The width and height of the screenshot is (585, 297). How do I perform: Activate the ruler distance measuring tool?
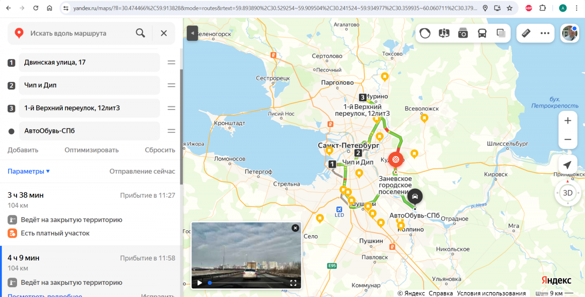[x=526, y=33]
